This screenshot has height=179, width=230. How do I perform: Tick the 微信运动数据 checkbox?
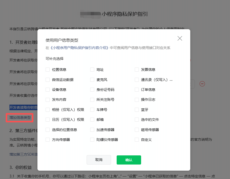tap(48, 80)
